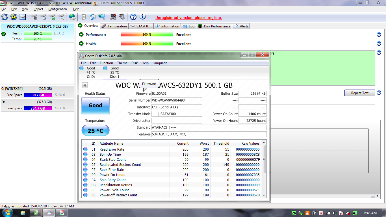Click help icon beside Repeat Test button
This screenshot has width=386, height=217.
[x=379, y=93]
